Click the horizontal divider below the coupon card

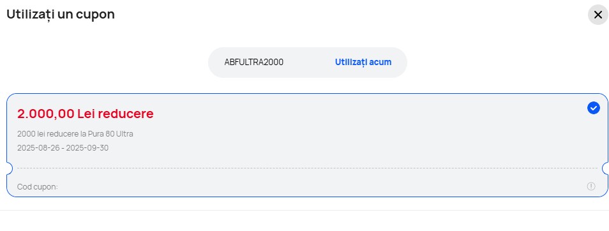click(x=304, y=210)
